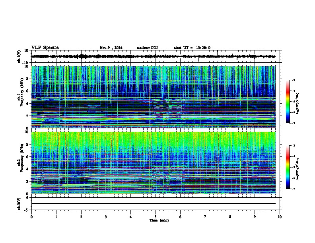This screenshot has width=315, height=243.
Task: Click the '2' kHz tick on ch.2 spectrogram
Action: pyautogui.click(x=27, y=181)
